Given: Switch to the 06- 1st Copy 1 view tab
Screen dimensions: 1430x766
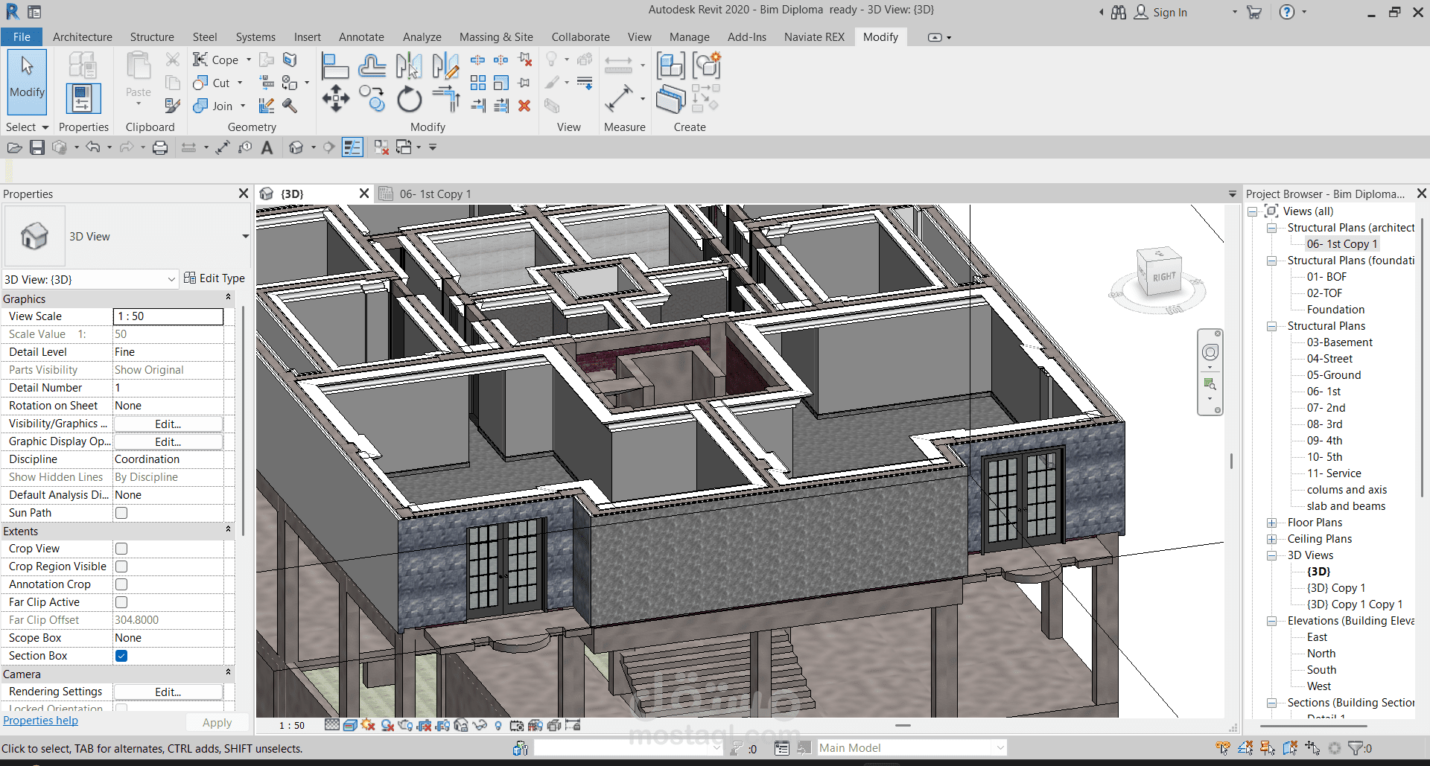Looking at the screenshot, I should pos(435,194).
